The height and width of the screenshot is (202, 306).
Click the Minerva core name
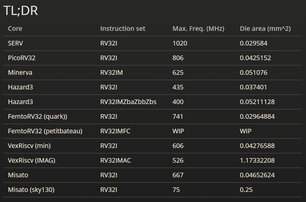(20, 72)
